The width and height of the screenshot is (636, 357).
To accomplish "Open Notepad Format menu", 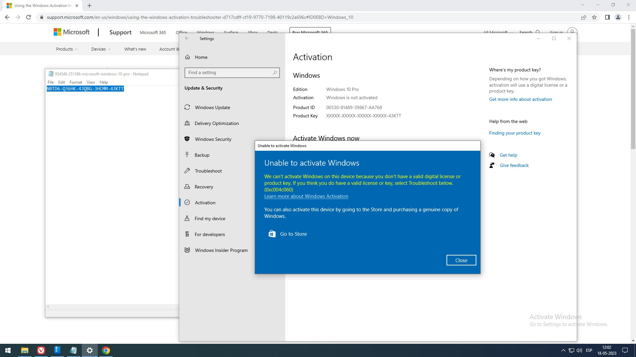I will click(x=76, y=82).
